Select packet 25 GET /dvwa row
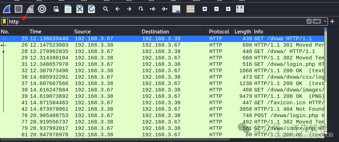This screenshot has width=339, height=142. pyautogui.click(x=162, y=39)
